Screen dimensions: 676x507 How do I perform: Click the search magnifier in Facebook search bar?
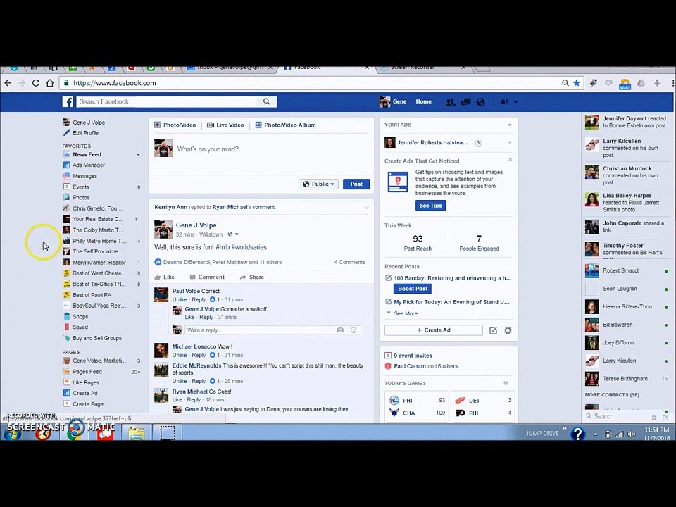(x=266, y=101)
